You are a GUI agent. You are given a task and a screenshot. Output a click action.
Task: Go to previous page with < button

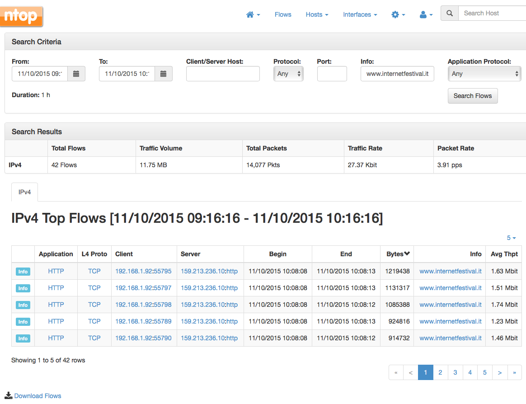(411, 372)
